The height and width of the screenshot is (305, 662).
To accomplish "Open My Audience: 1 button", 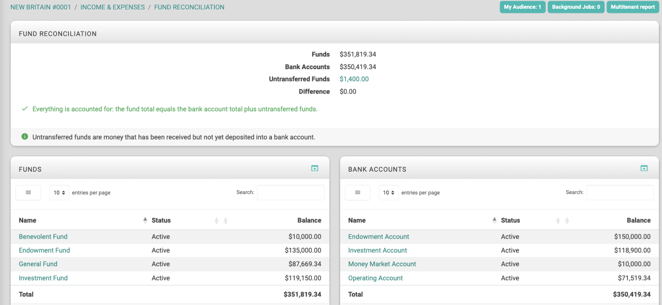I will [x=523, y=7].
